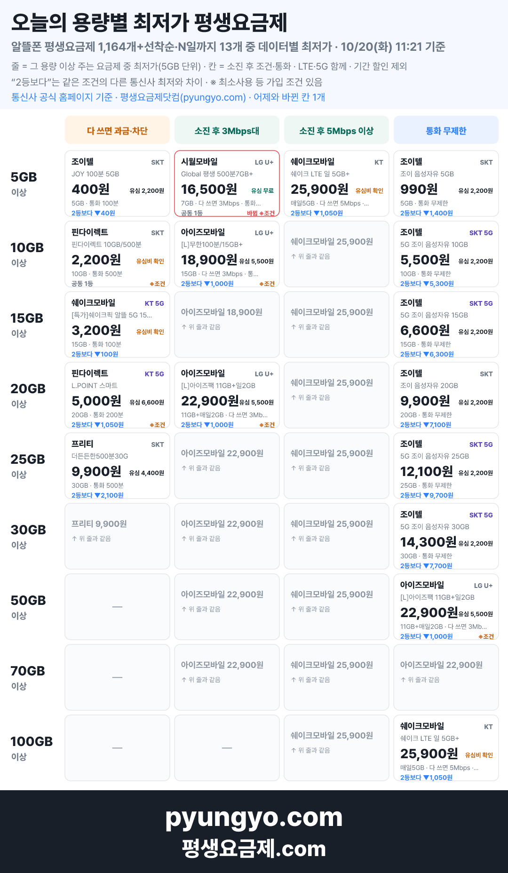
Task: Click the '유심 6,600원' USIM fee
Action: (147, 402)
